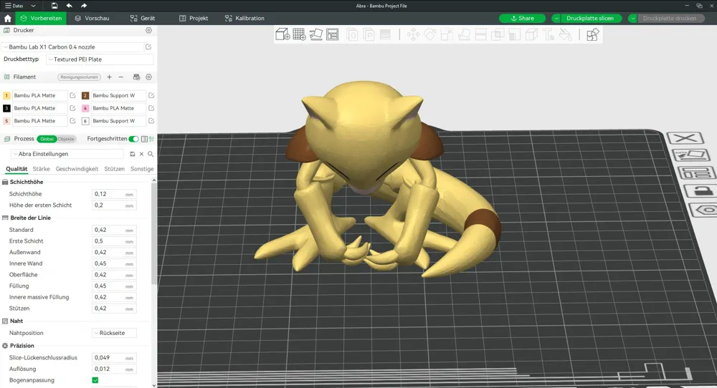Click the save icon in title bar
717x388 pixels.
(x=54, y=6)
